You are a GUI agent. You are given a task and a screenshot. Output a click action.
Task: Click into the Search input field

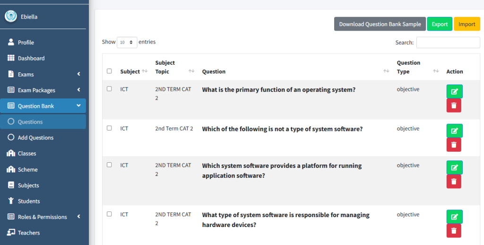coord(448,43)
